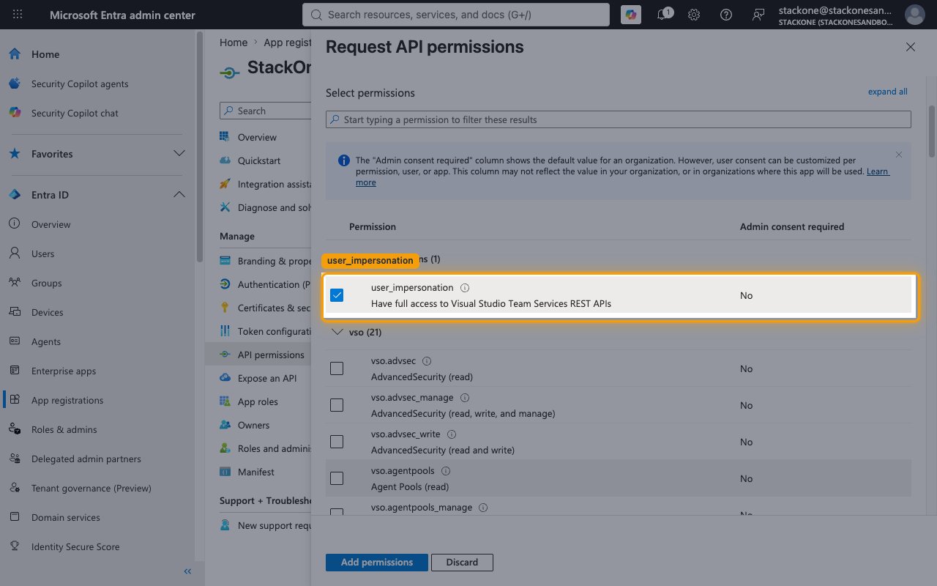Click the App registrations icon
937x586 pixels.
point(15,400)
